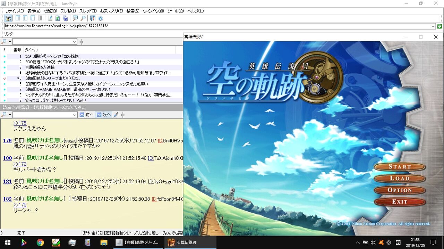The height and width of the screenshot is (249, 444).
Task: Click the blue refresh-all icon
Action: [x=65, y=18]
